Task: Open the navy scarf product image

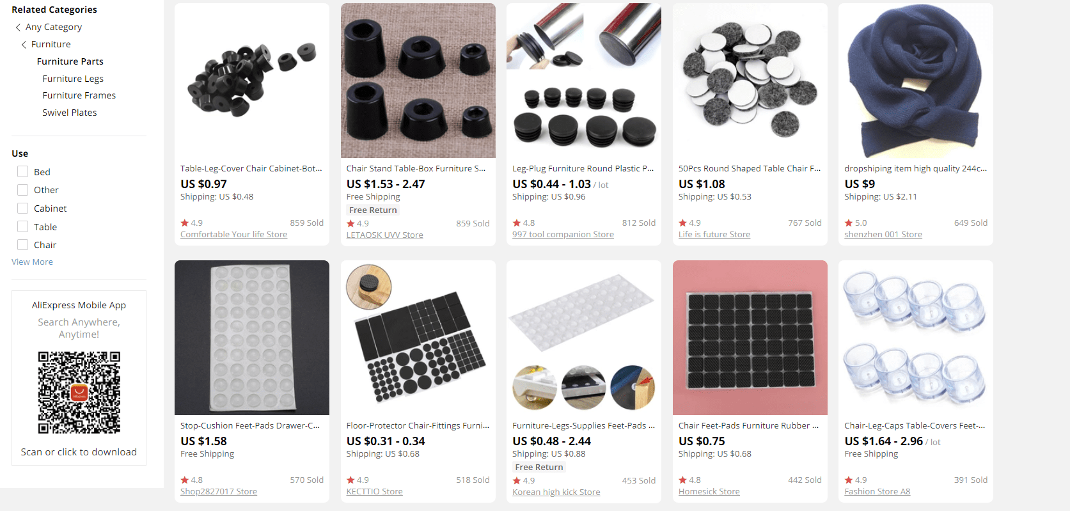Action: tap(916, 81)
